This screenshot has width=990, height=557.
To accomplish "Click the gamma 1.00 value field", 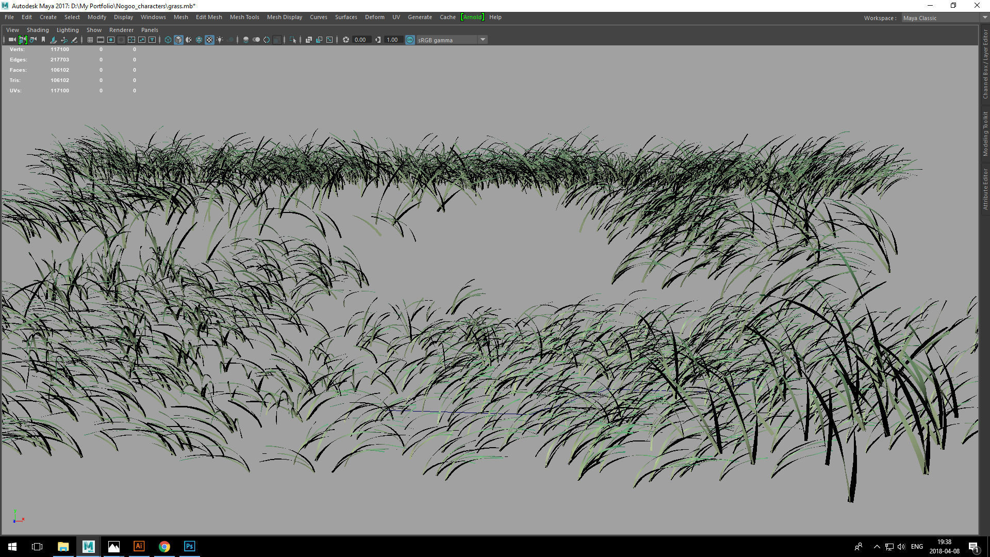I will (x=392, y=40).
